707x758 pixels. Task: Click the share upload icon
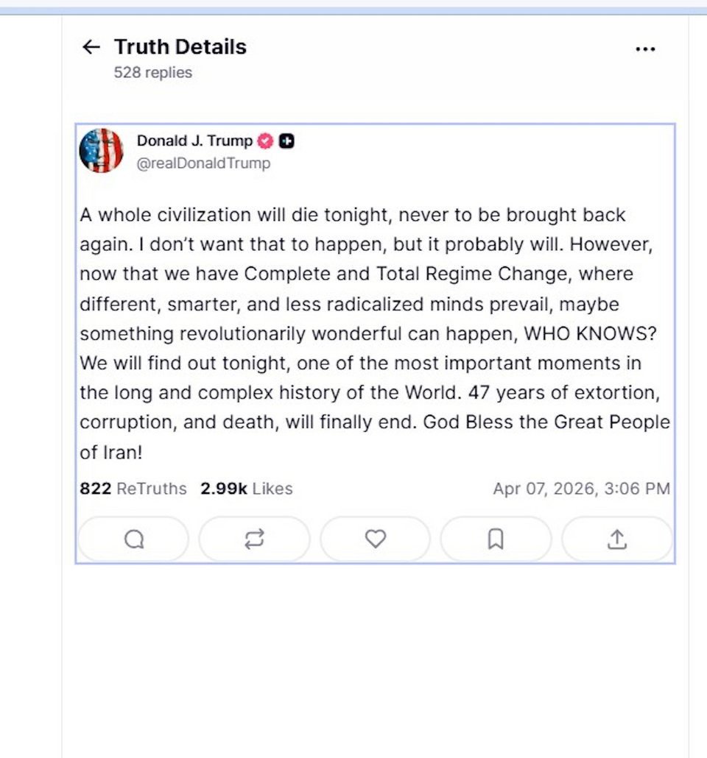(x=616, y=539)
